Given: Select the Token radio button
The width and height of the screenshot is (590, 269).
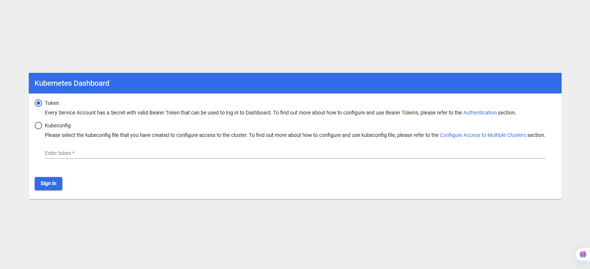Looking at the screenshot, I should pyautogui.click(x=38, y=103).
